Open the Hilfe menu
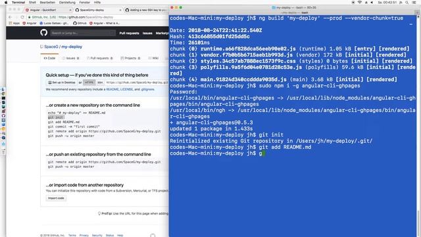Screen dimensions: 421x237 (97, 2)
